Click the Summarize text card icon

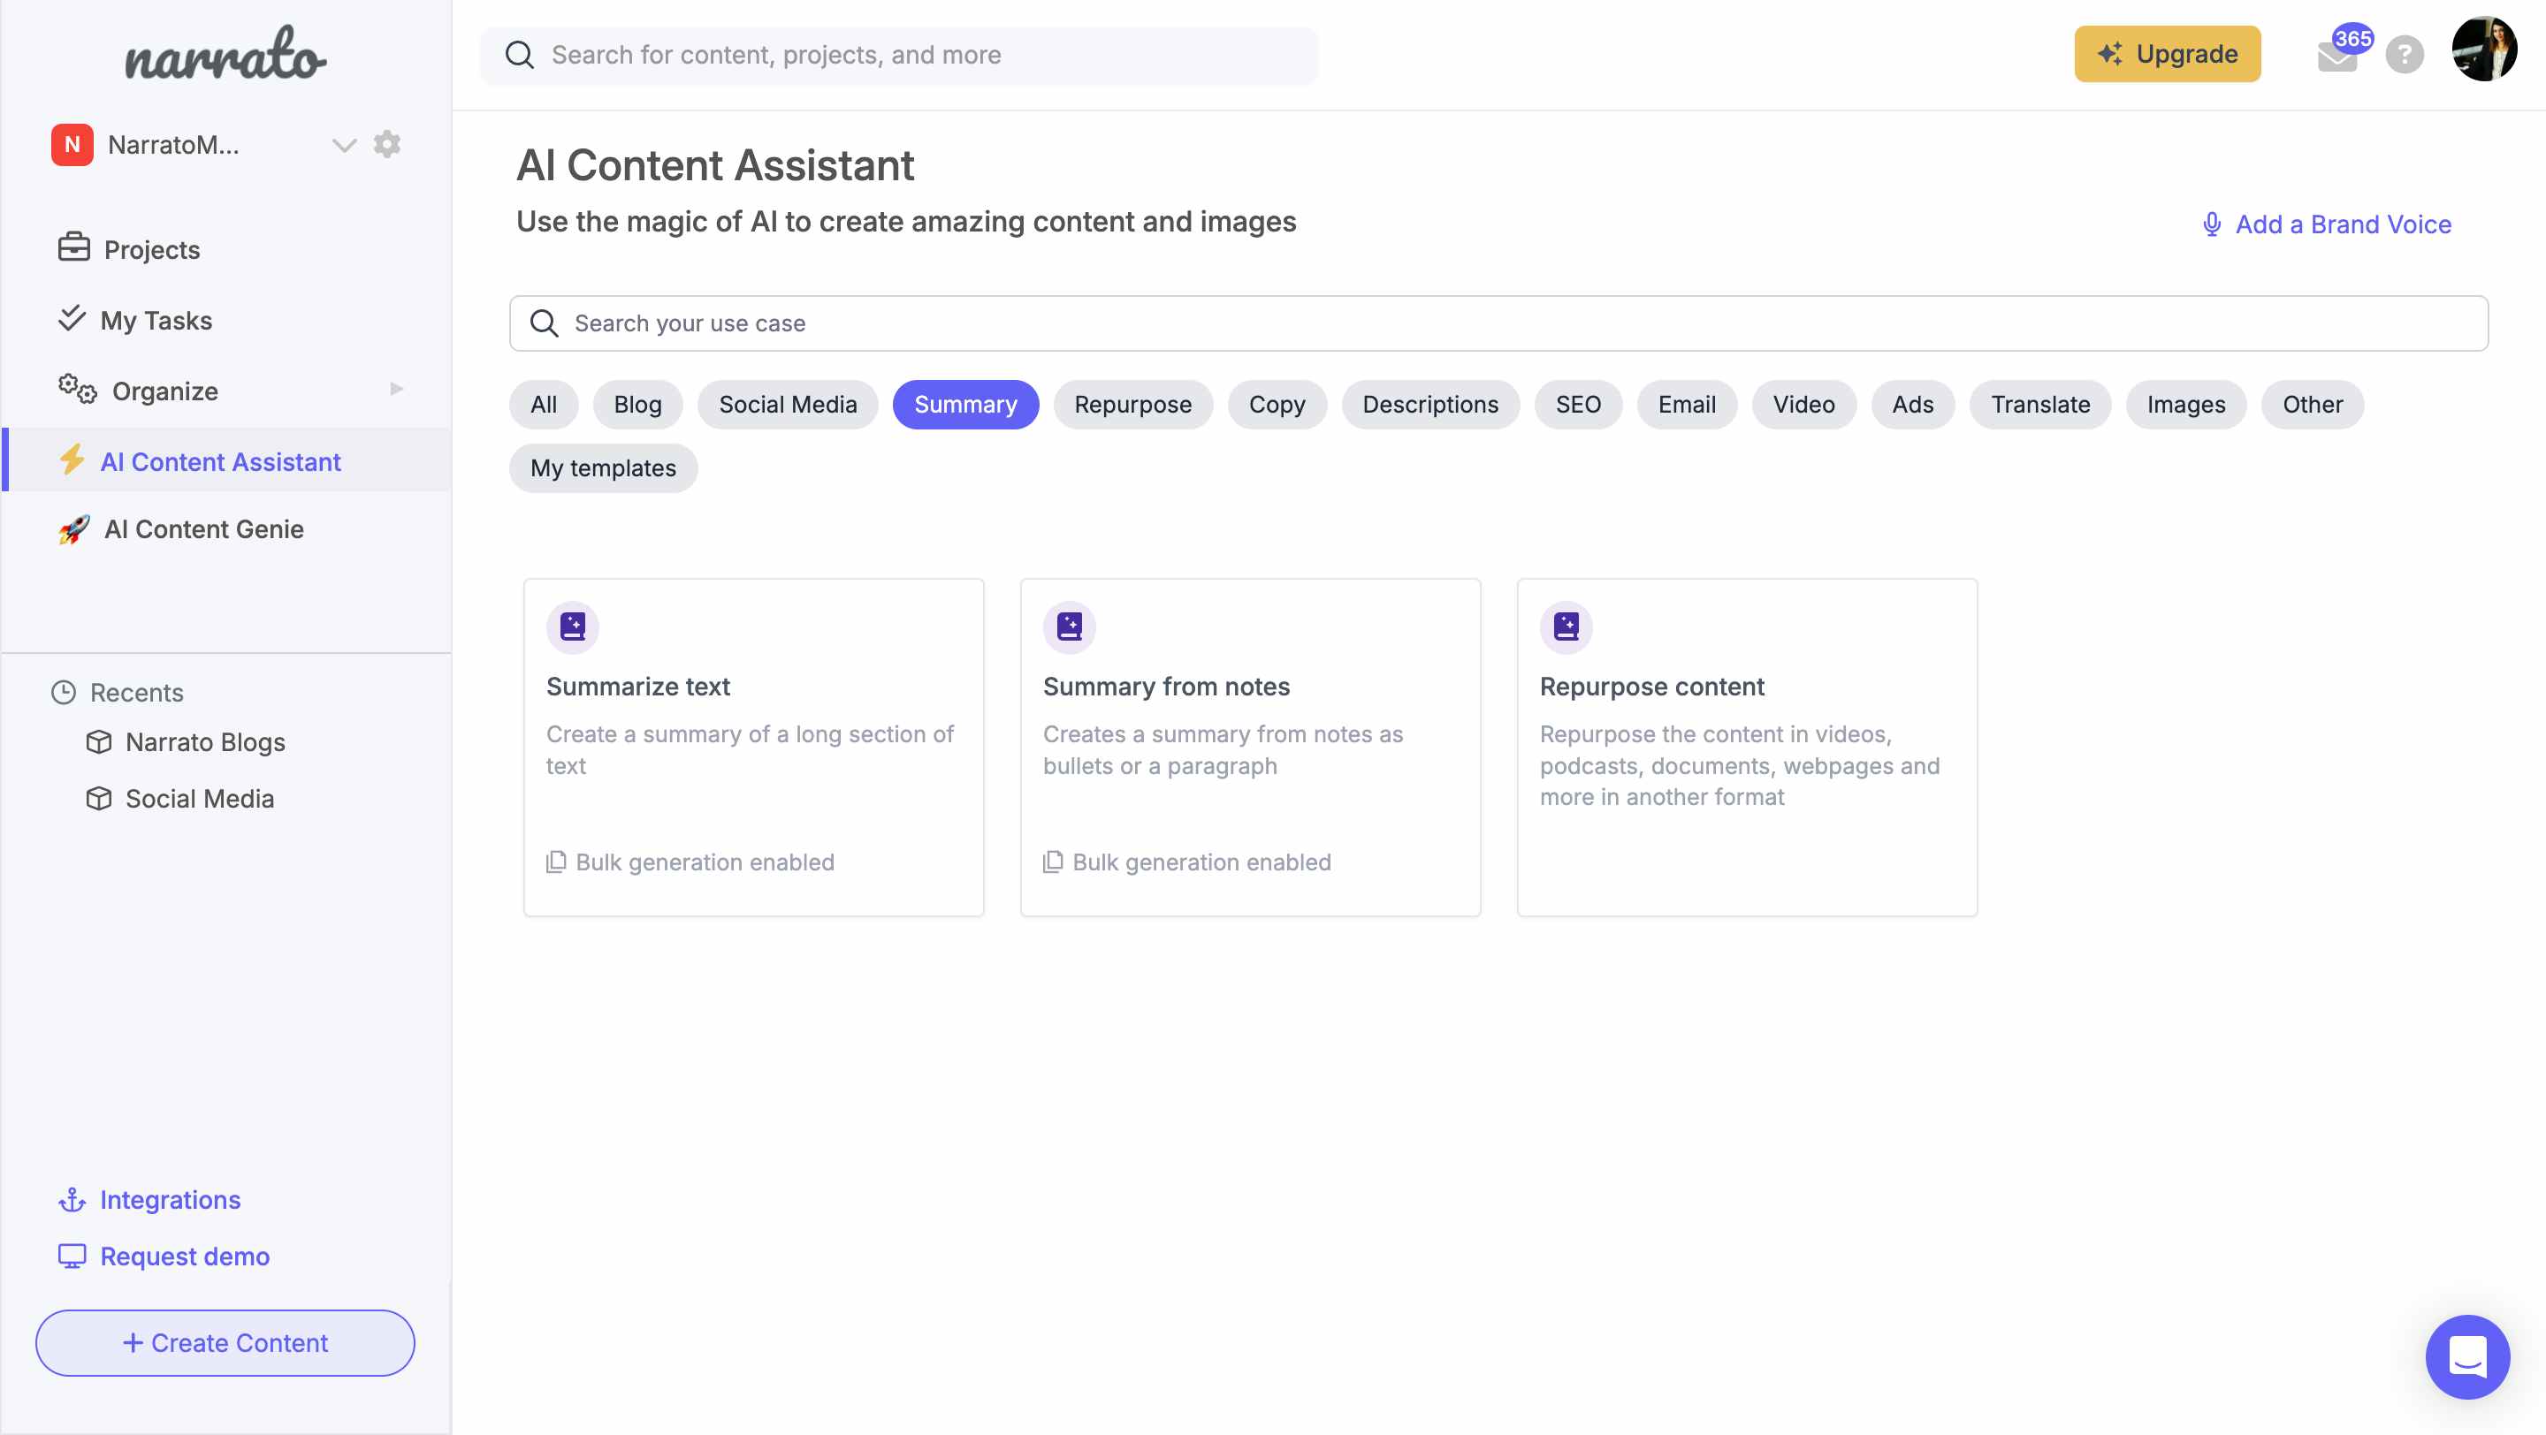pos(573,626)
